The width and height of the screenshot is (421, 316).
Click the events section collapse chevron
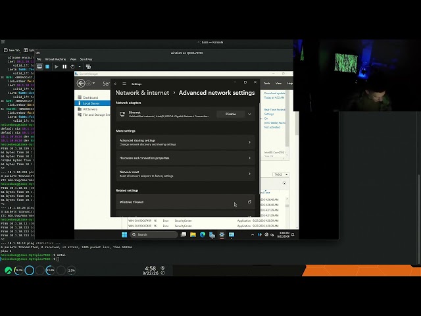(284, 183)
